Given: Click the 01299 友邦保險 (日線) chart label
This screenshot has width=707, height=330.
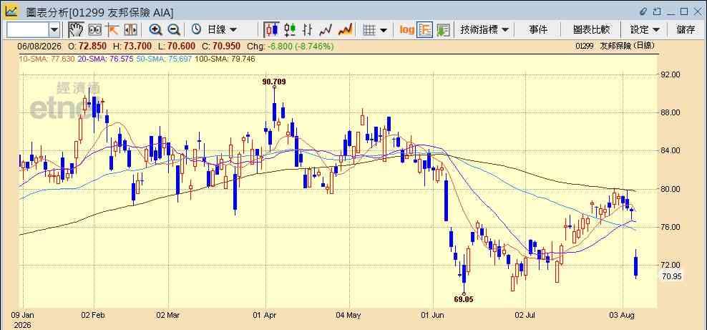Looking at the screenshot, I should (x=615, y=46).
